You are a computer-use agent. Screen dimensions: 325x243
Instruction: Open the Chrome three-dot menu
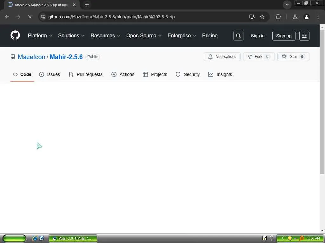point(318,17)
